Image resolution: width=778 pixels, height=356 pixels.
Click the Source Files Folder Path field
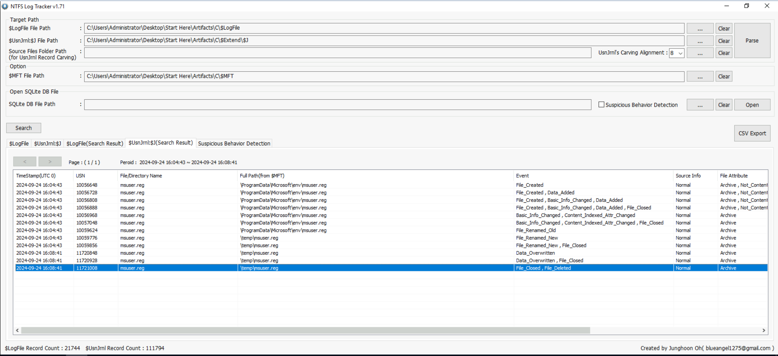tap(338, 53)
